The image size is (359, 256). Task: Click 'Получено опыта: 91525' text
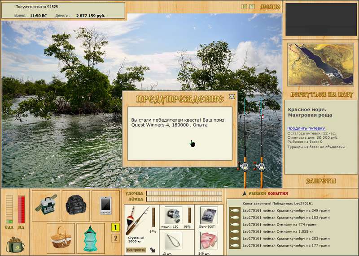click(x=37, y=7)
